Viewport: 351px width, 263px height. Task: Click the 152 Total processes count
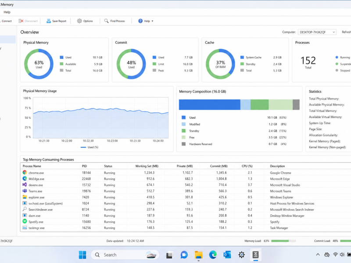[x=308, y=62]
